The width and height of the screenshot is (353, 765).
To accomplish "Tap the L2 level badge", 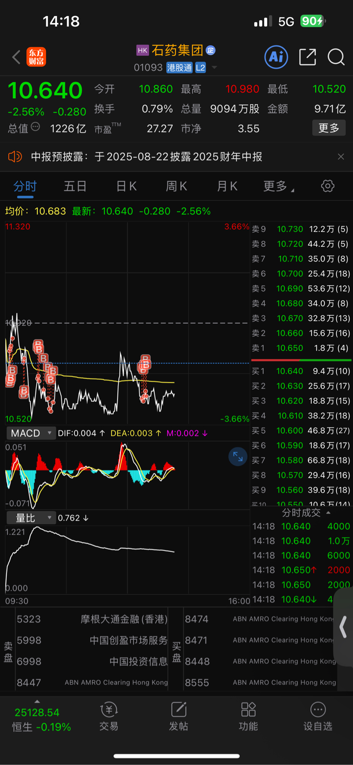I will point(200,68).
